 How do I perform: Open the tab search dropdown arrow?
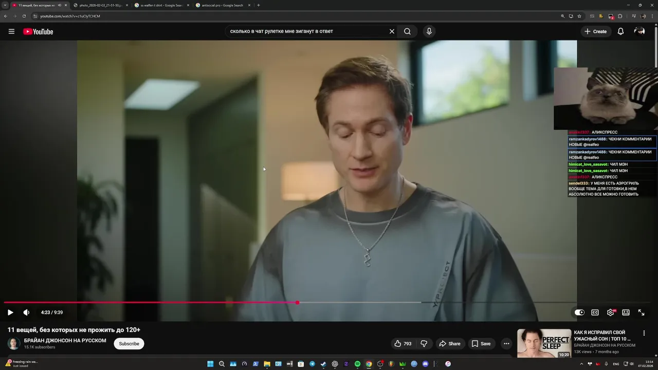(x=5, y=5)
